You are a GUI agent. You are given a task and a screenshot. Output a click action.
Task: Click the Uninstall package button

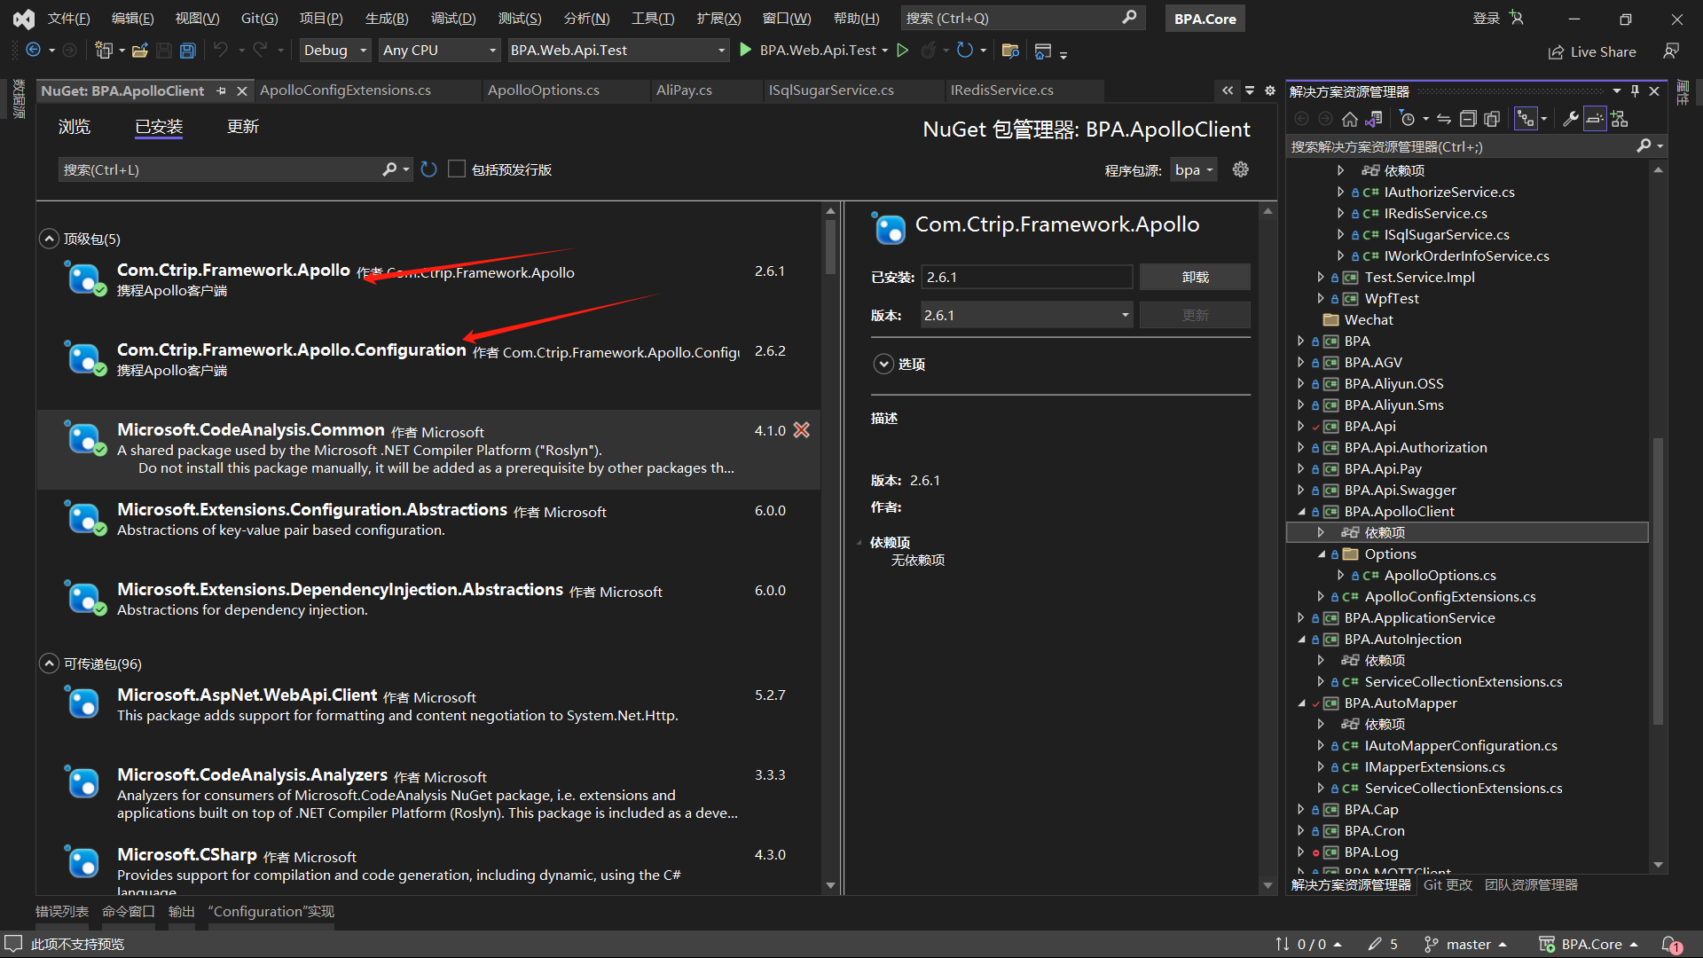(1195, 277)
